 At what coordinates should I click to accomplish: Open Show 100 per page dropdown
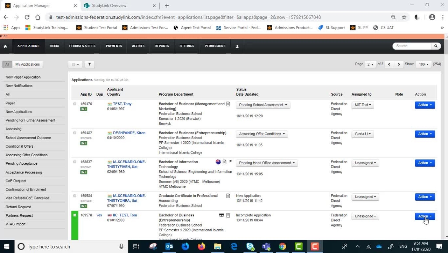click(423, 64)
